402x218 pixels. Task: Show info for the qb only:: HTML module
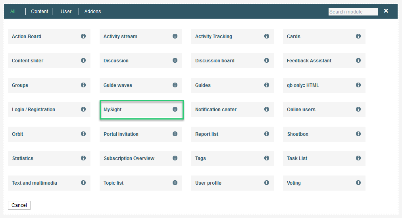[358, 85]
